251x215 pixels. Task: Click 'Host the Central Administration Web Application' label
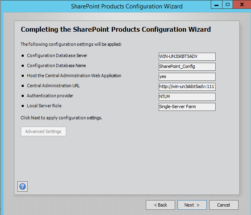(74, 76)
